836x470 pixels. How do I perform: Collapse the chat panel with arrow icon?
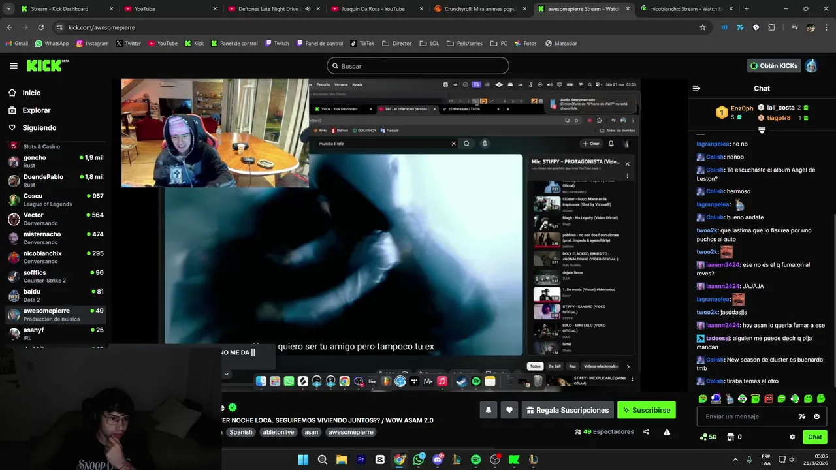tap(696, 88)
